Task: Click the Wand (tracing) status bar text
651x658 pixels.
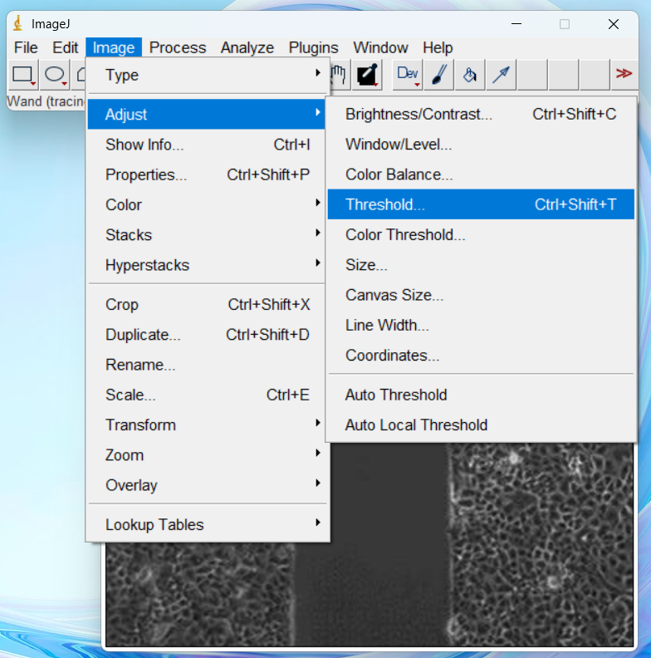Action: tap(46, 101)
